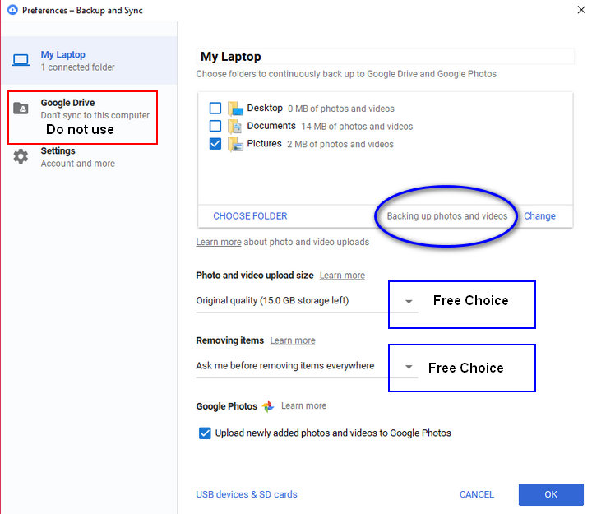592x514 pixels.
Task: Click 'Pictures' folder name
Action: coord(264,144)
